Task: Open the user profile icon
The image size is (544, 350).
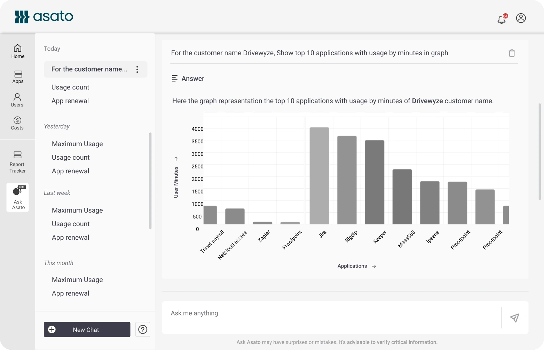Action: [x=521, y=18]
